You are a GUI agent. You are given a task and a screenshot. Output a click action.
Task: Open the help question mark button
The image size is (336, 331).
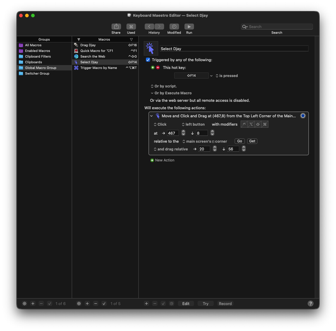(x=311, y=304)
